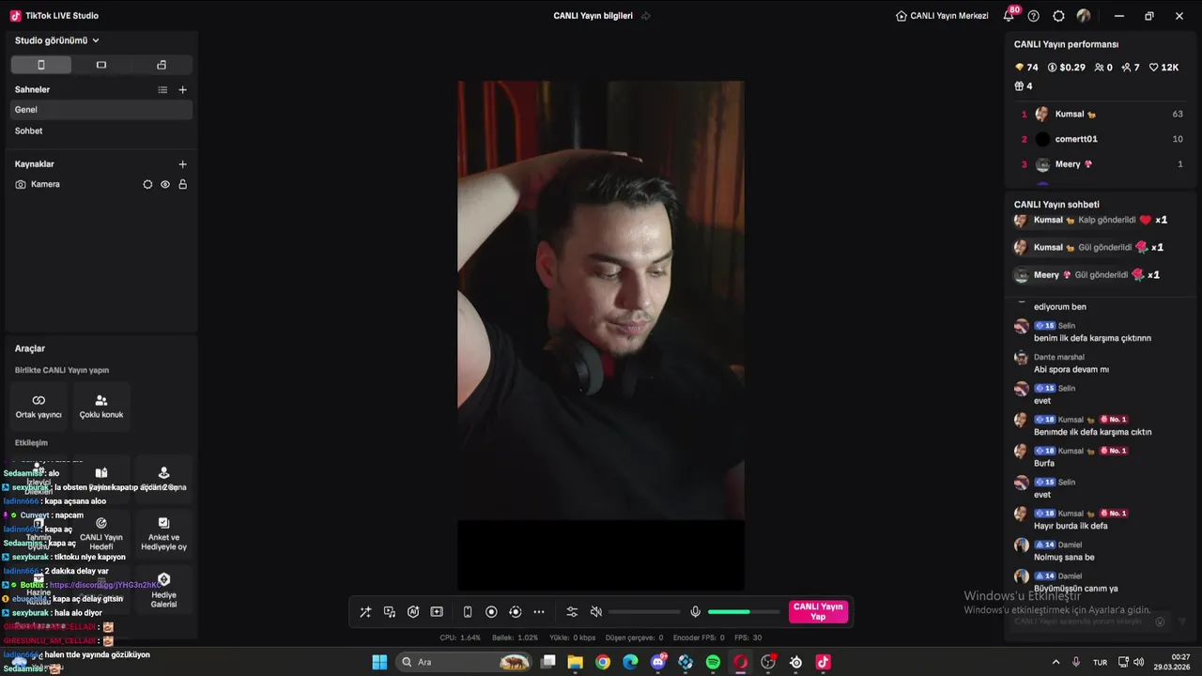Switch to portrait phone layout

coord(40,65)
